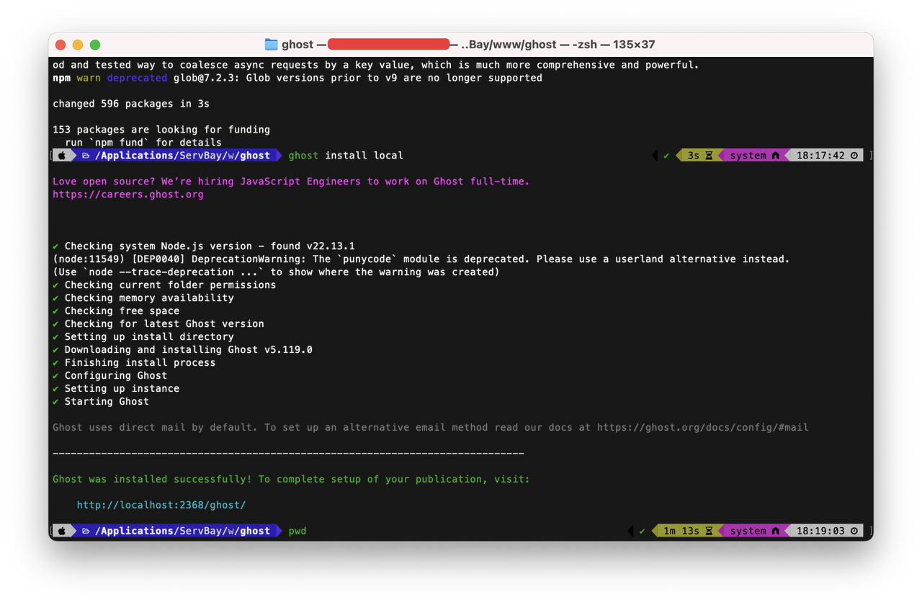Viewport: 922px width, 605px height.
Task: Click the folder icon in the title bar
Action: pyautogui.click(x=271, y=45)
